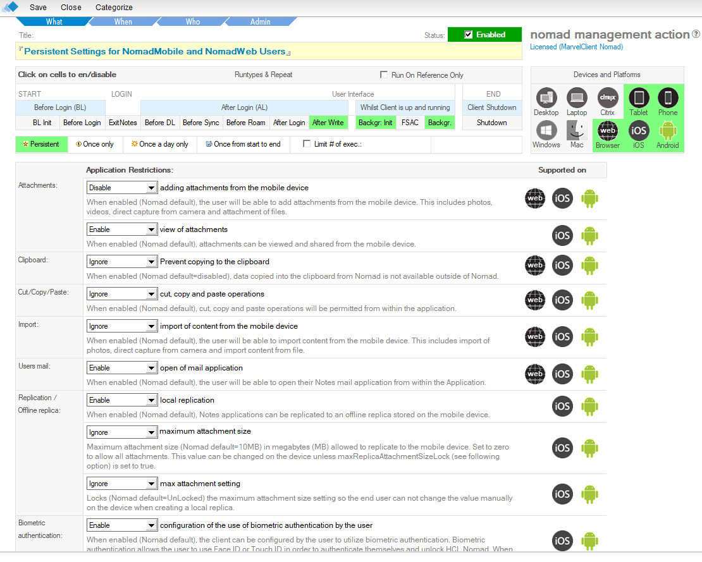This screenshot has width=702, height=562.
Task: Click web icon in adding attachments row
Action: tap(535, 199)
